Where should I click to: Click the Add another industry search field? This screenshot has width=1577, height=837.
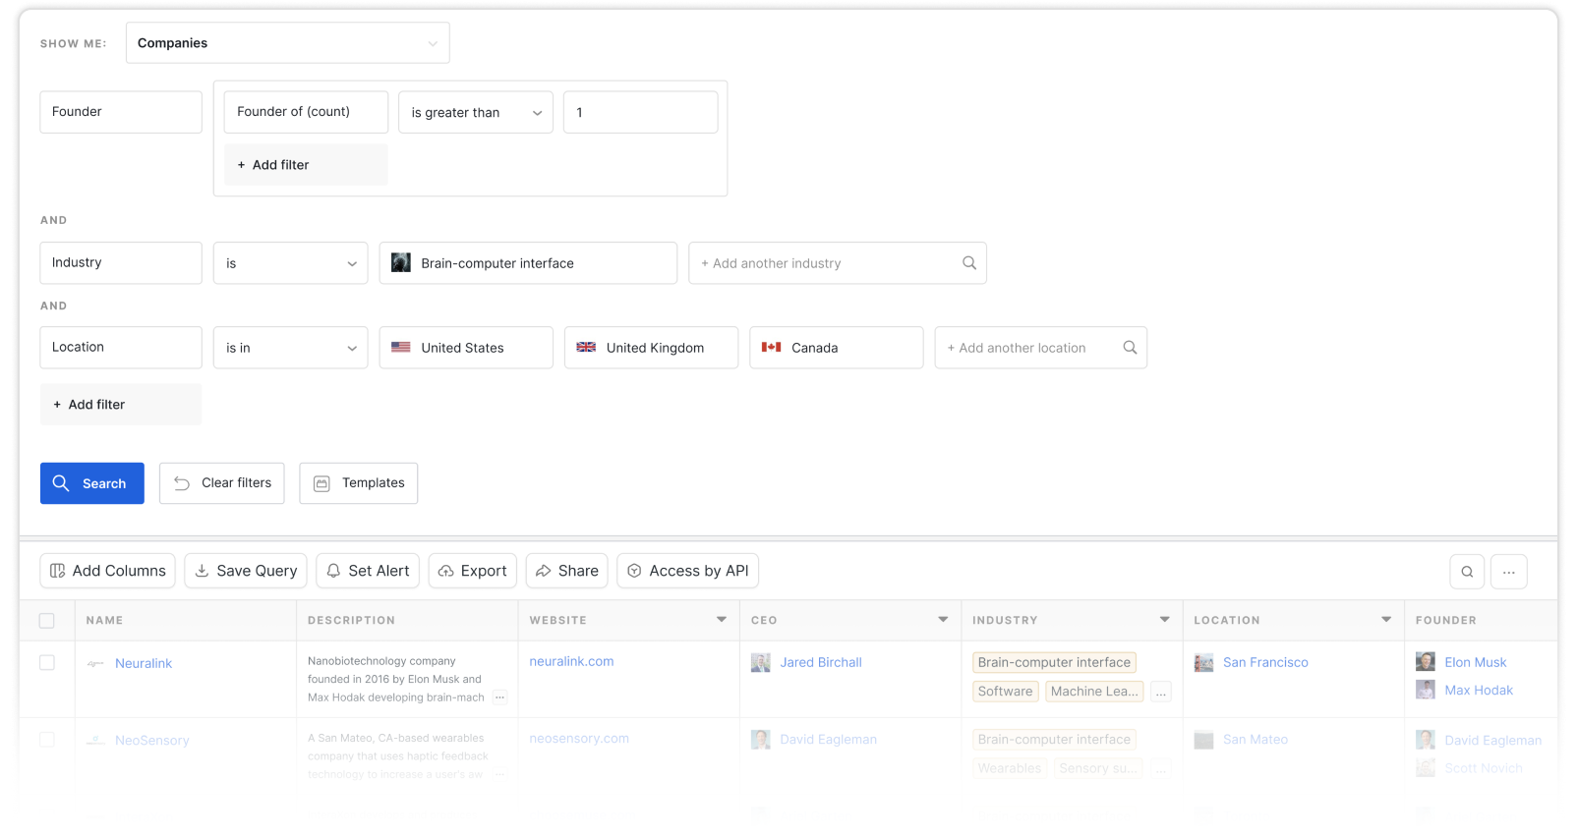click(837, 263)
